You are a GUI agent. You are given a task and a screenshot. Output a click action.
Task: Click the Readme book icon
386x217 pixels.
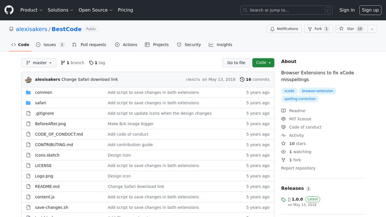point(284,111)
